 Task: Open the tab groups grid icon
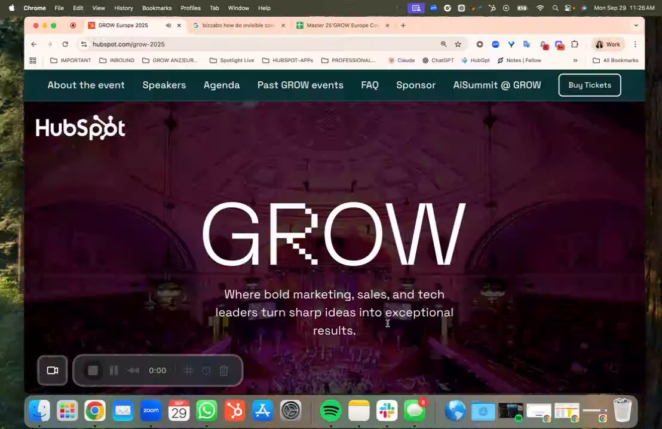(33, 60)
